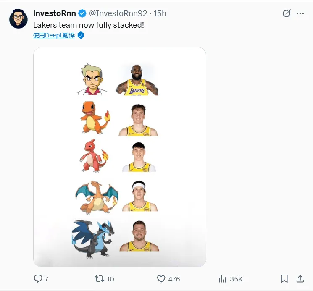Click the 15h timestamp

[160, 13]
